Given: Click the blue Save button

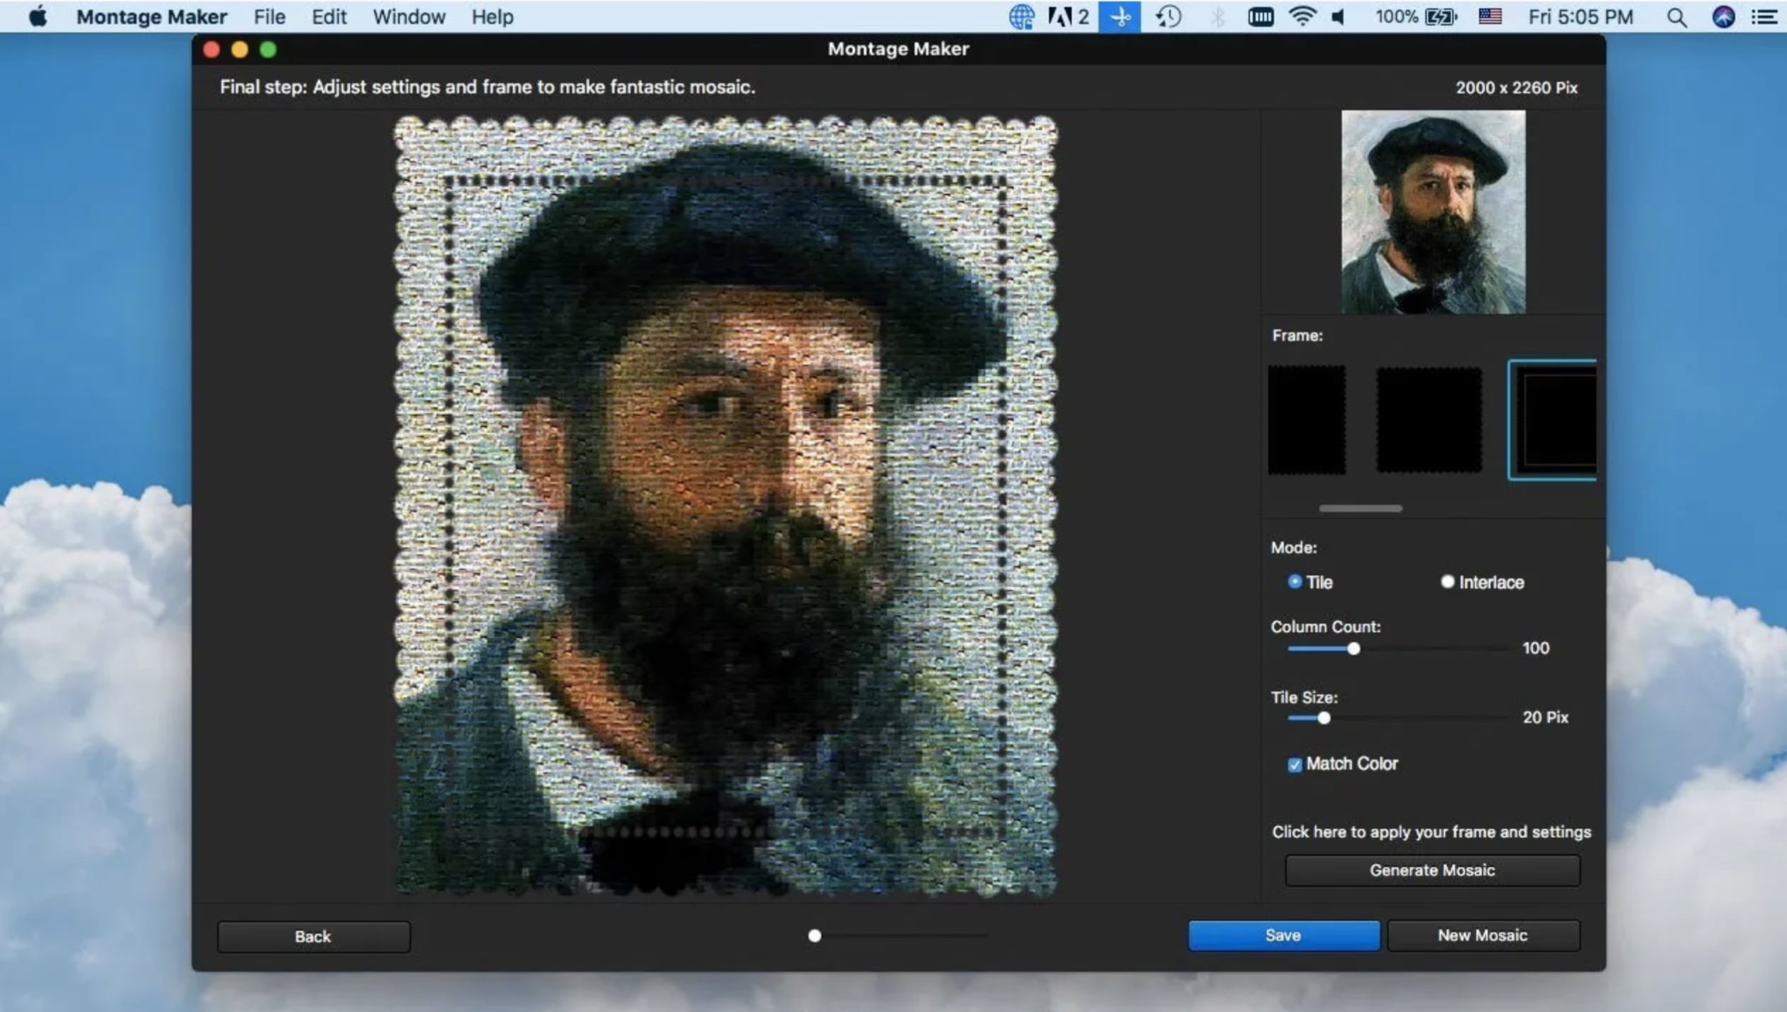Looking at the screenshot, I should tap(1283, 935).
